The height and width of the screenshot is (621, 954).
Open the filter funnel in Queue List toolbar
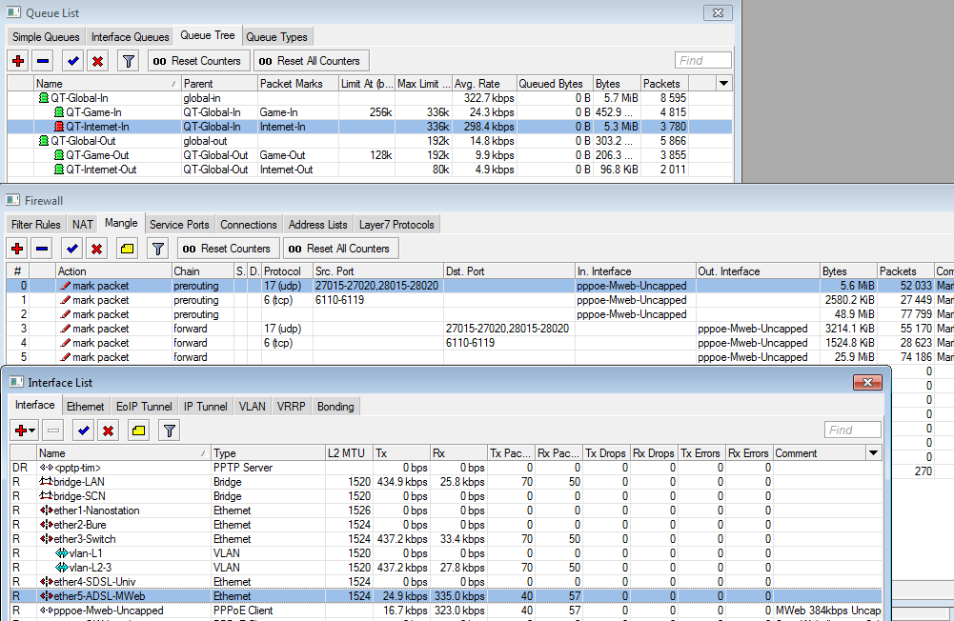pyautogui.click(x=127, y=61)
